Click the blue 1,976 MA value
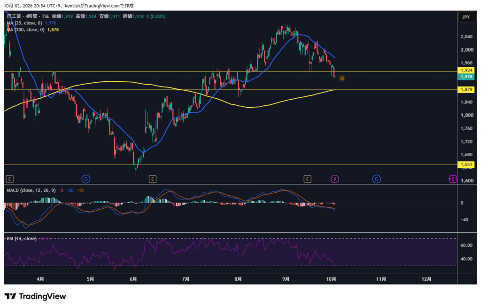The width and height of the screenshot is (481, 308). [51, 23]
